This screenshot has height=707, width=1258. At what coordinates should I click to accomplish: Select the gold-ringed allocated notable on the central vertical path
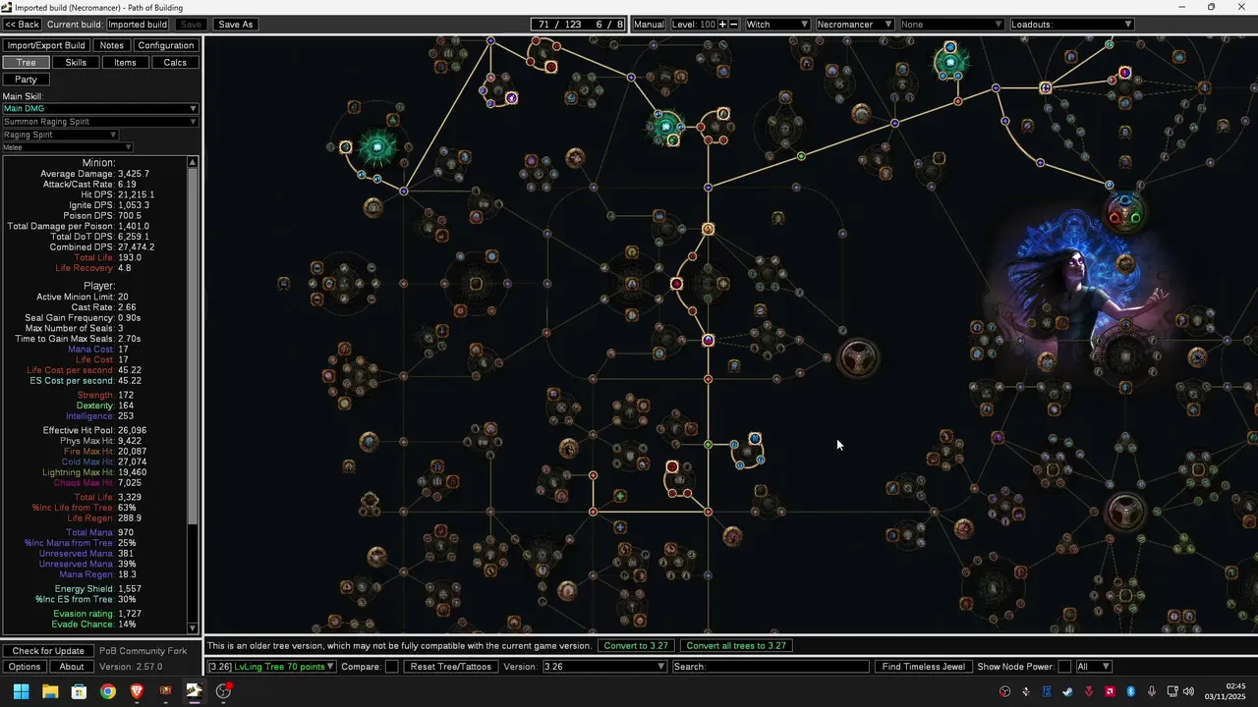pos(708,229)
